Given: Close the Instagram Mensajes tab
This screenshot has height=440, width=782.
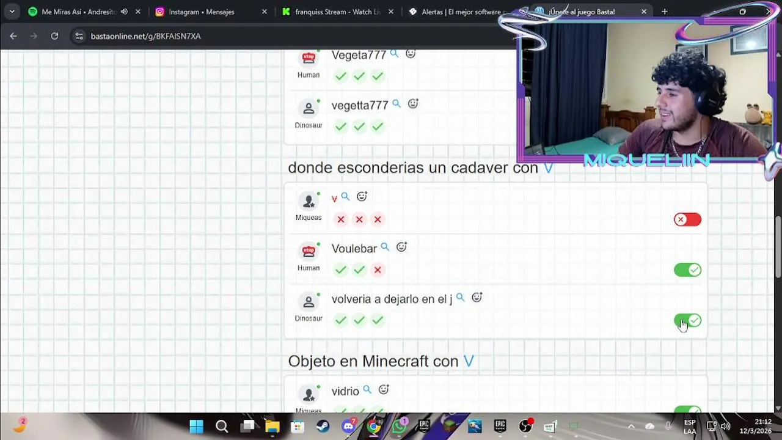Looking at the screenshot, I should (x=264, y=12).
